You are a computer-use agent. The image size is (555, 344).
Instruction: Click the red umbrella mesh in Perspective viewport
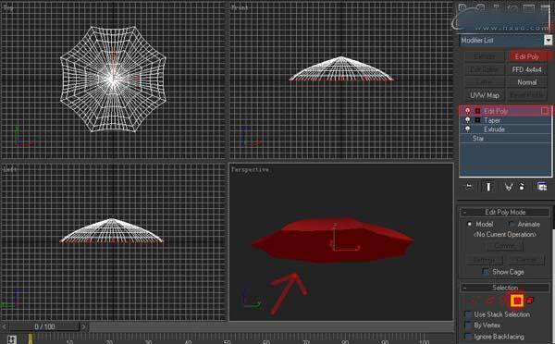[x=333, y=240]
